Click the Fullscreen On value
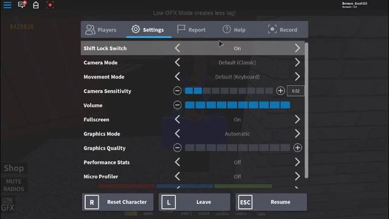The image size is (389, 219). (x=237, y=120)
